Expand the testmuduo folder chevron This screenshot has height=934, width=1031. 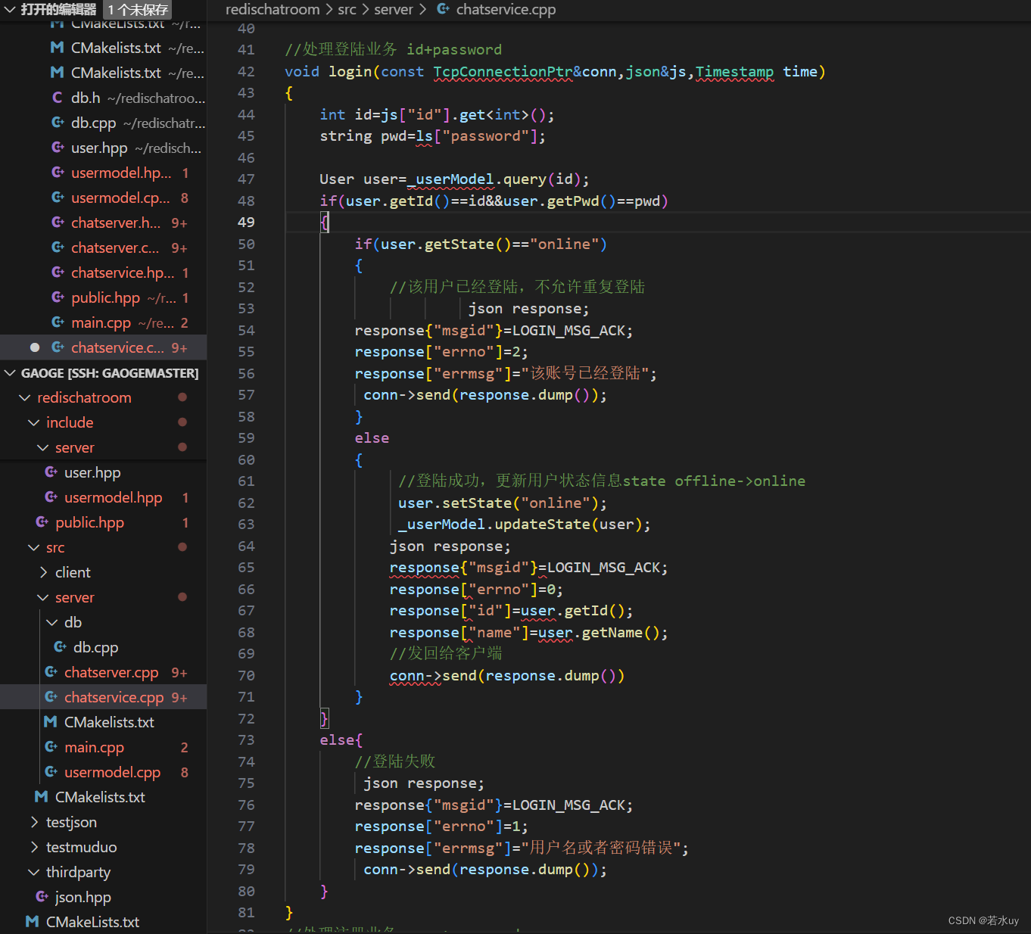click(34, 848)
